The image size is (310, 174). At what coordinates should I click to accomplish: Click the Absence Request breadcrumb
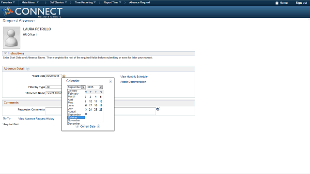[139, 2]
